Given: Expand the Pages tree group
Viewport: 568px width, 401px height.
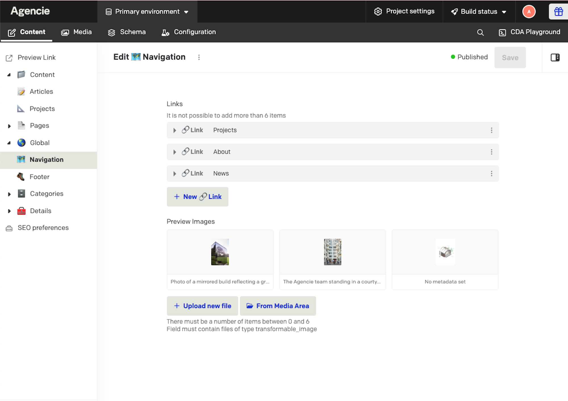Looking at the screenshot, I should 9,126.
